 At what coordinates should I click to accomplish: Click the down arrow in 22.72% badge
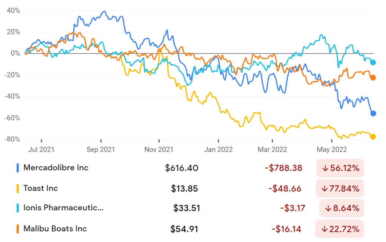click(324, 229)
